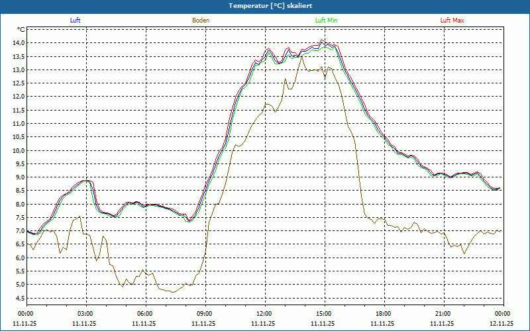Click the 15:00 time axis label

pos(325,314)
